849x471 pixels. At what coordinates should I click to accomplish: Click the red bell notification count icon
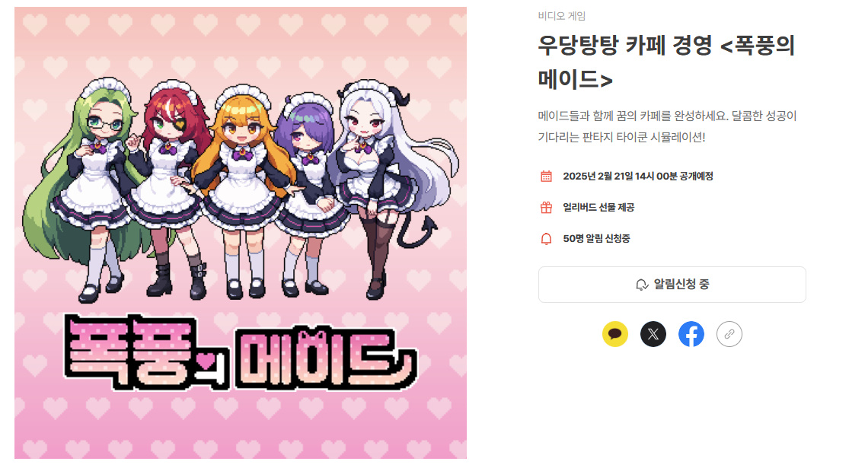[x=546, y=239]
